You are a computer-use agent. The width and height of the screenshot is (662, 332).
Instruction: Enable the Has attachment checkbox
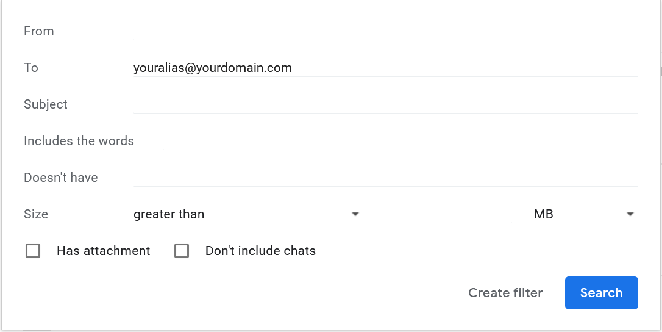tap(33, 251)
